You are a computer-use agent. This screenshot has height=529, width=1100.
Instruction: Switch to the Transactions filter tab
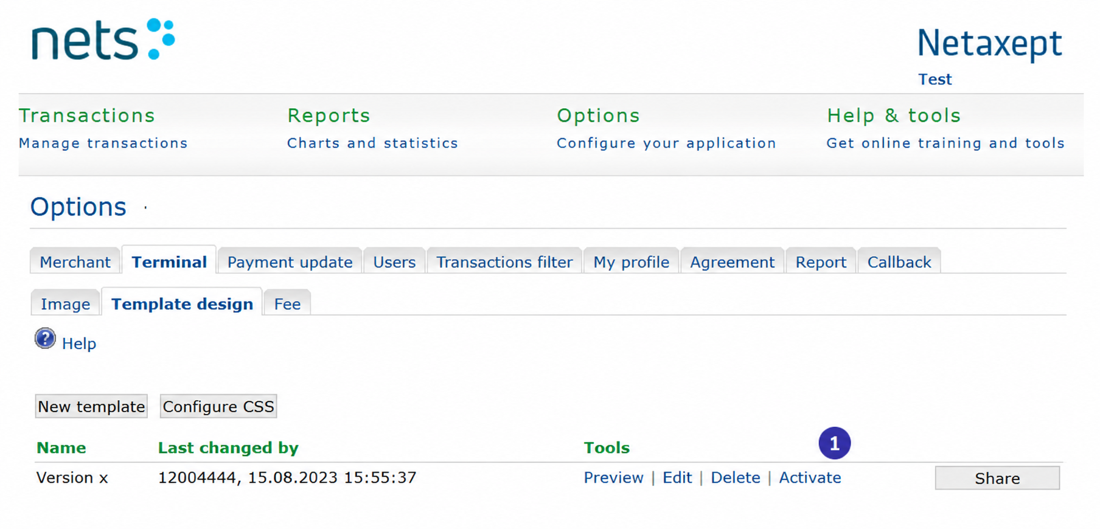(504, 261)
